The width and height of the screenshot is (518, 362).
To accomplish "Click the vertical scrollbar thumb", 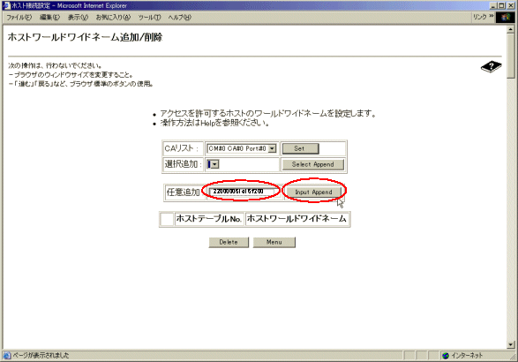I will click(511, 56).
